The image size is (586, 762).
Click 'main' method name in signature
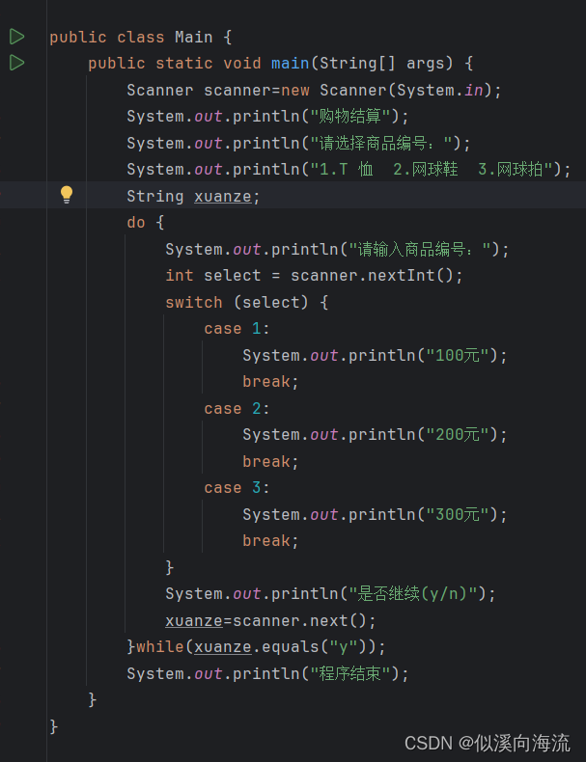point(290,63)
